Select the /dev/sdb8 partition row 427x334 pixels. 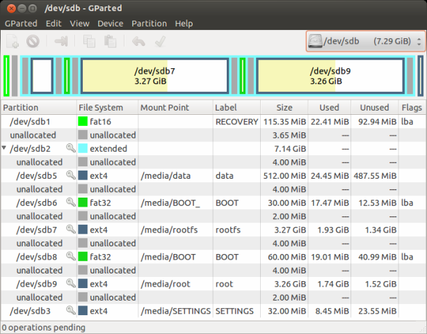[213, 257]
